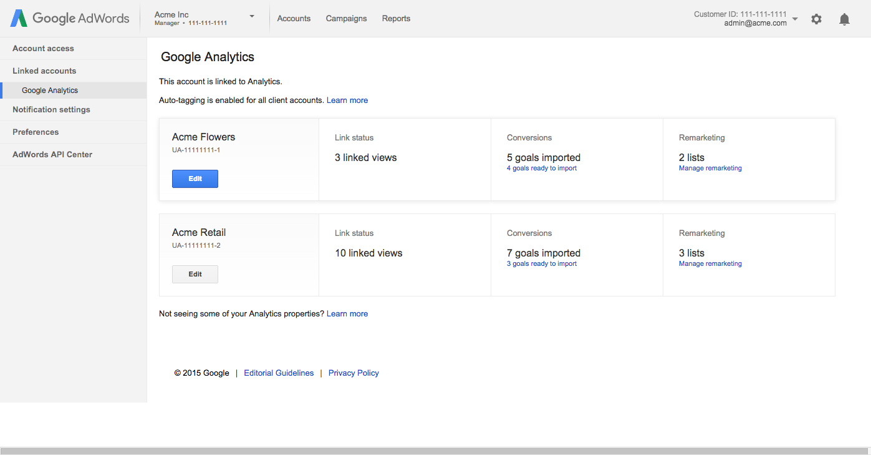871x455 pixels.
Task: Expand the admin@acme.com customer dropdown arrow
Action: click(x=795, y=19)
